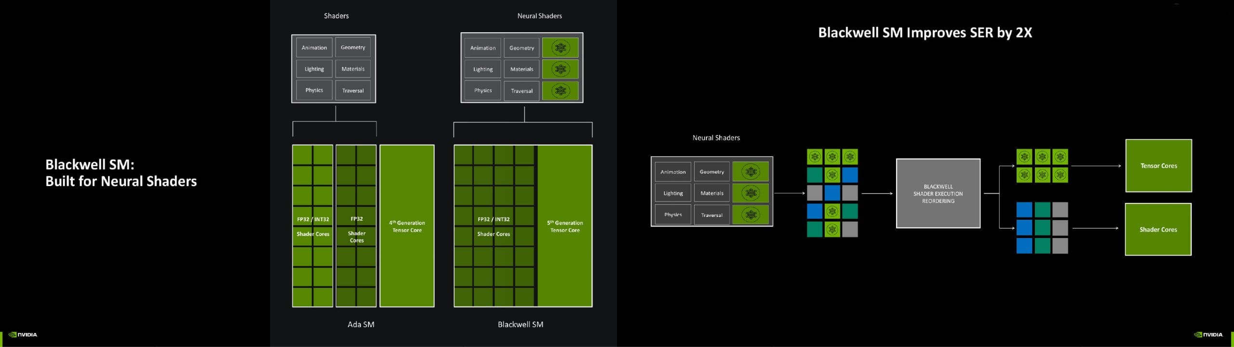The height and width of the screenshot is (347, 1234).
Task: Click Lighting box above the Blackwell SM diagram
Action: coord(483,69)
